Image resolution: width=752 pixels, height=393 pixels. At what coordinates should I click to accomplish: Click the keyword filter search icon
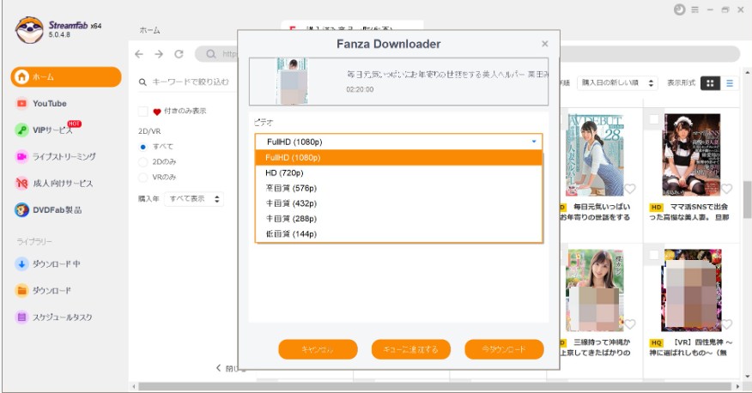[x=143, y=82]
